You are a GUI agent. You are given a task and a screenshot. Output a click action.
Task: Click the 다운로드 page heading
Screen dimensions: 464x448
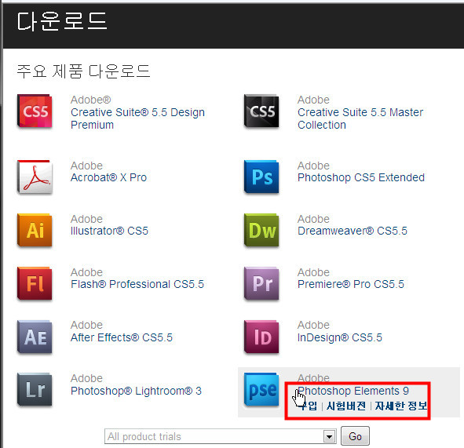coord(62,22)
